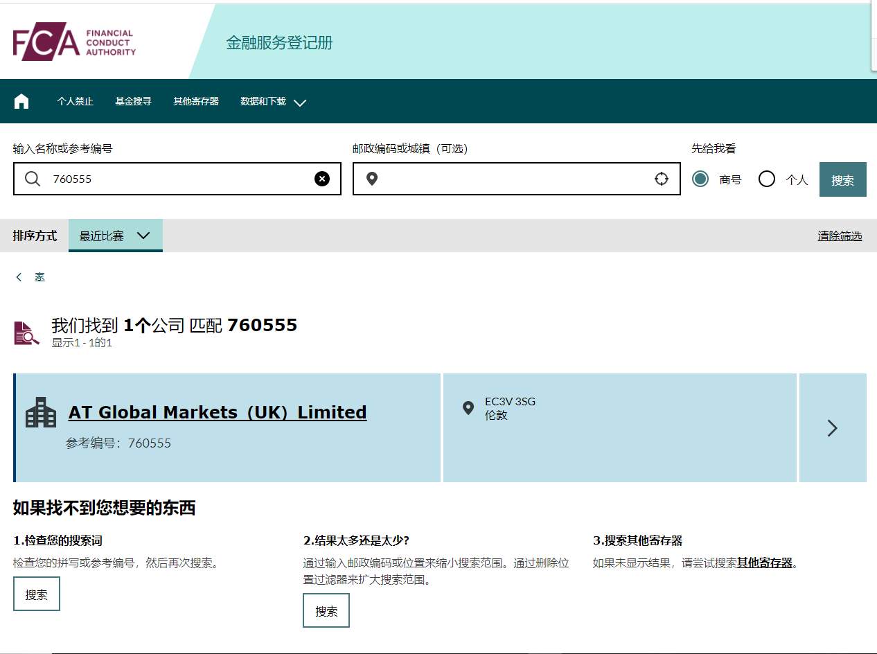Click the 伦敦 location text
The height and width of the screenshot is (654, 877).
tap(496, 415)
